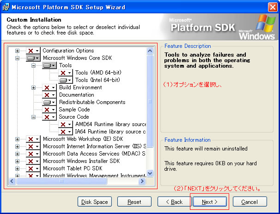Open install-state dropdown for Redistributable Components
The image size is (280, 214).
pos(49,102)
